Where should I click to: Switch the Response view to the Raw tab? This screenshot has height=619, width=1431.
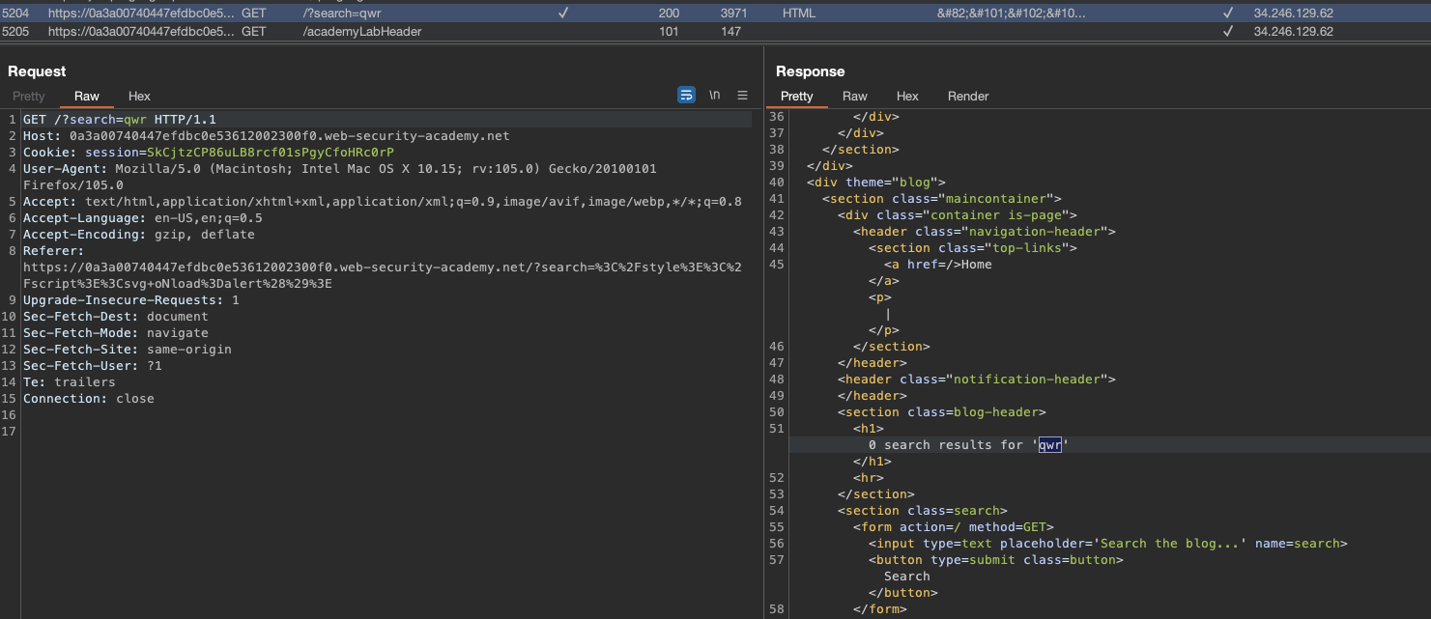click(x=854, y=97)
